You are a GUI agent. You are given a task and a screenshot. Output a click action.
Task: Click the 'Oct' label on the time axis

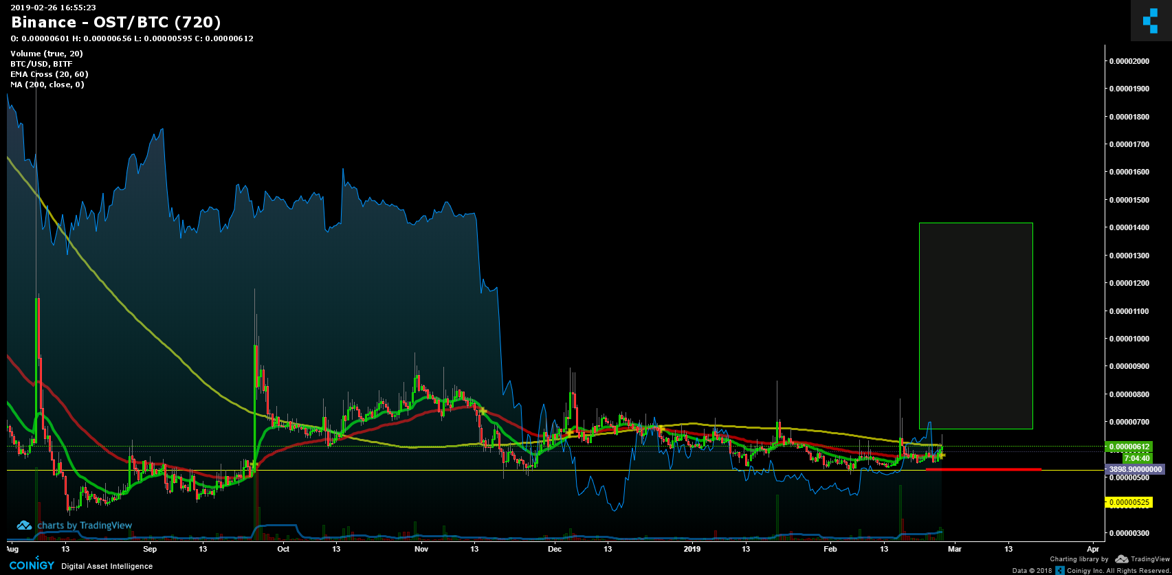point(283,550)
